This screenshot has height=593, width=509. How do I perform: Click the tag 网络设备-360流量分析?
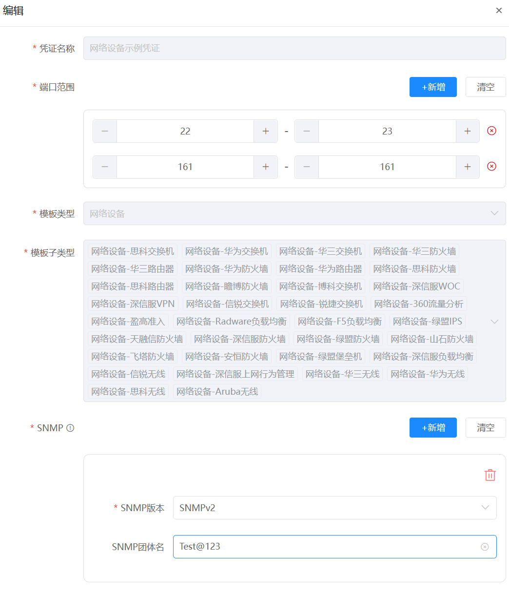[419, 304]
